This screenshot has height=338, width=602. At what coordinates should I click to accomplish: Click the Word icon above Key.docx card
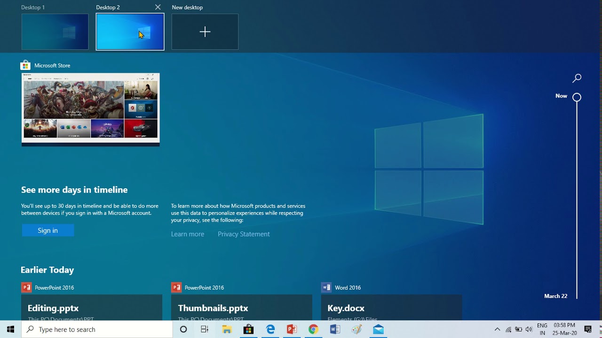coord(326,287)
